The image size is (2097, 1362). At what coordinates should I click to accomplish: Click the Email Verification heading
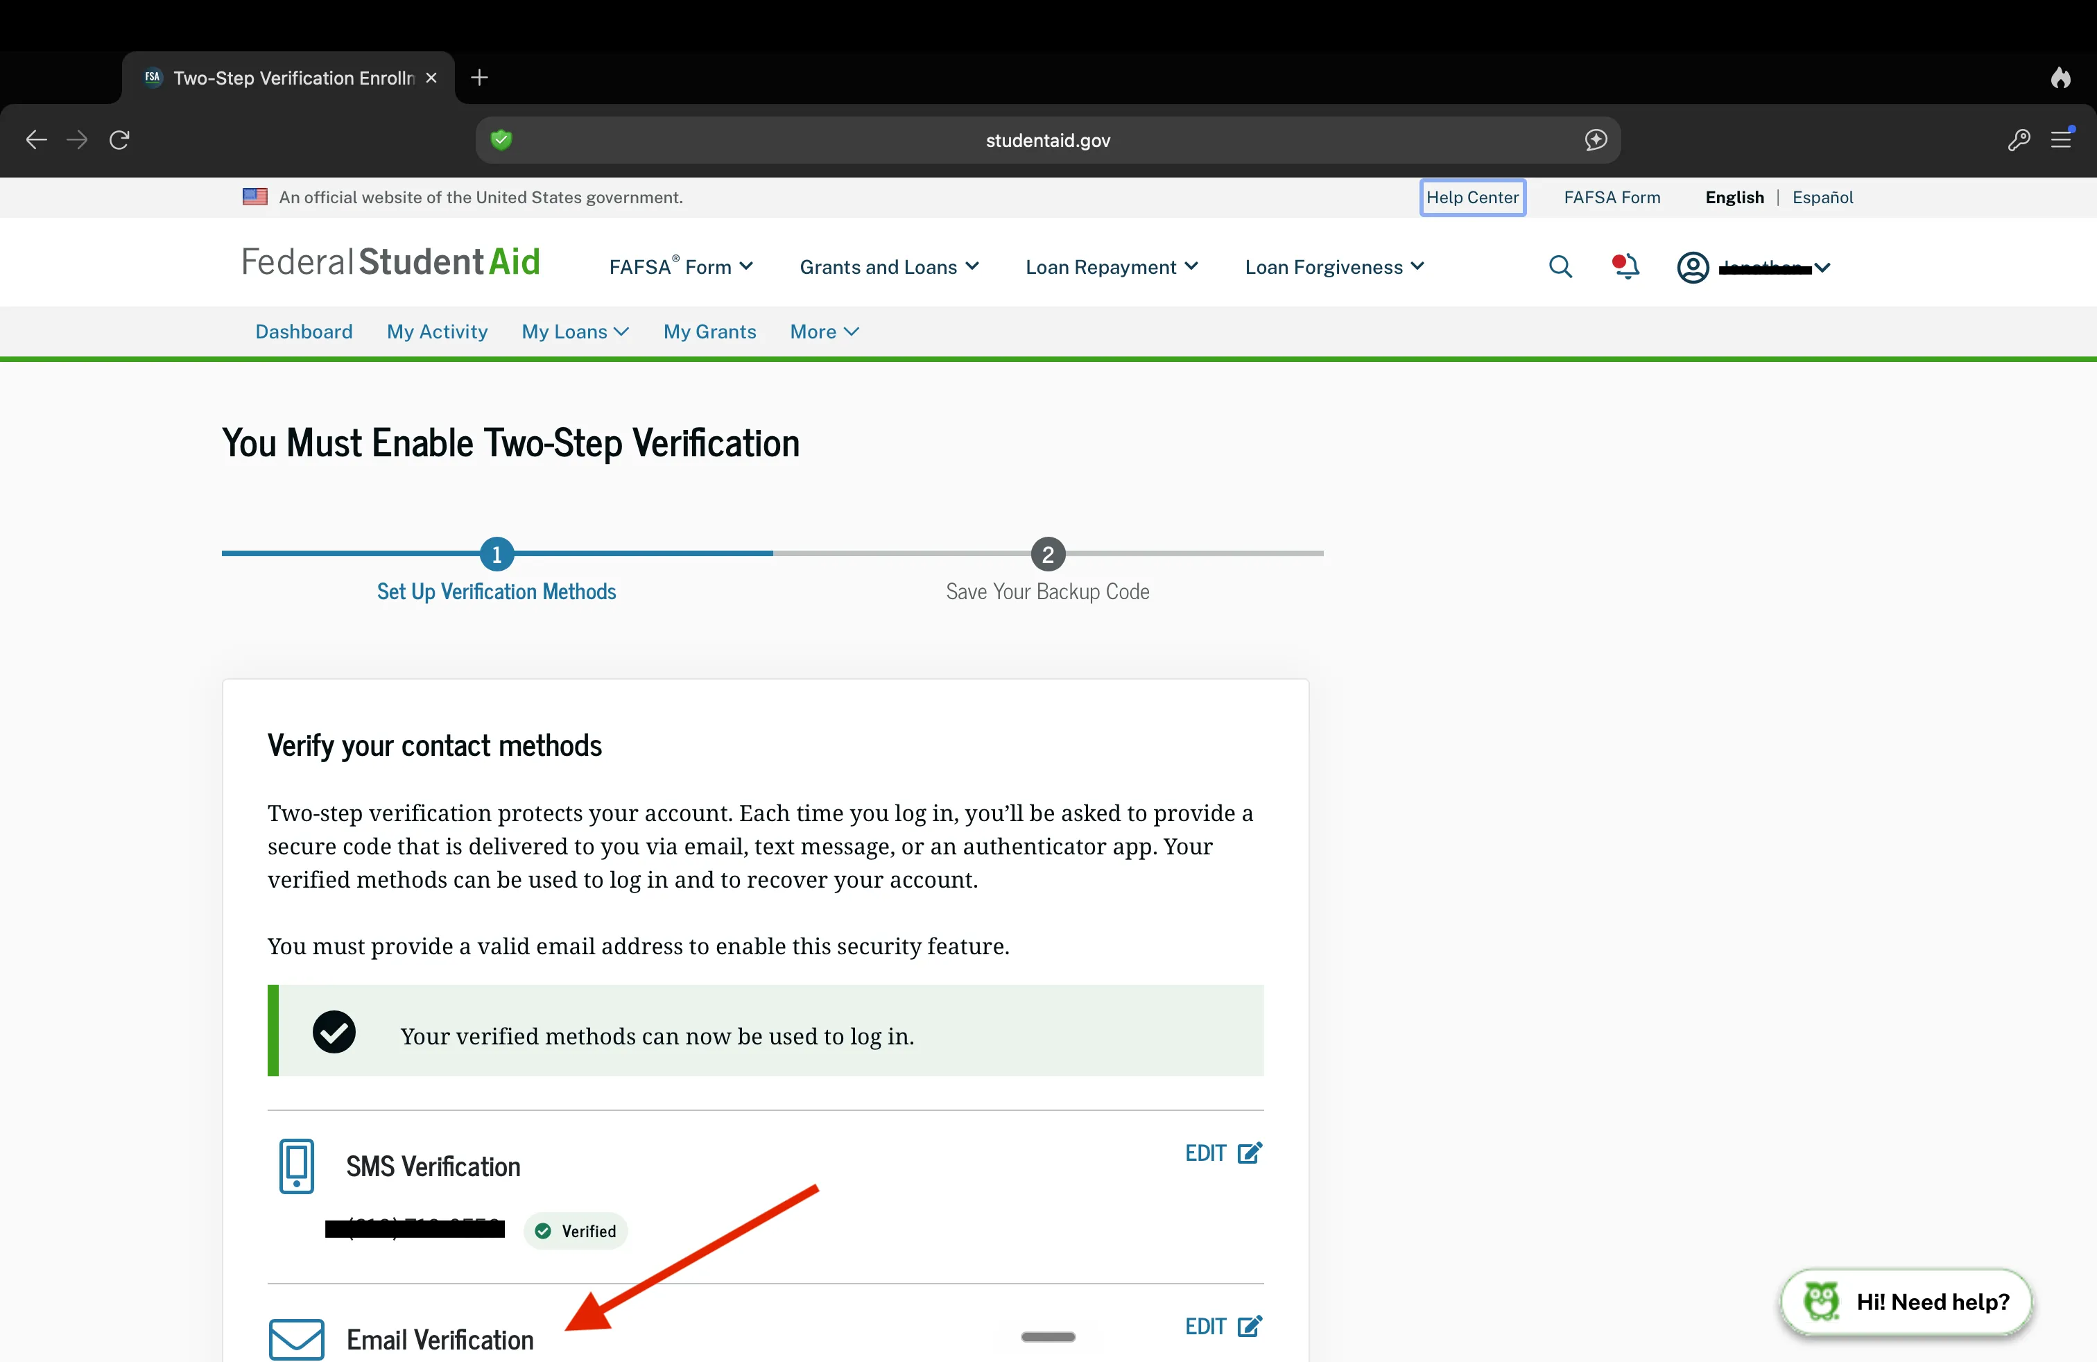coord(440,1340)
